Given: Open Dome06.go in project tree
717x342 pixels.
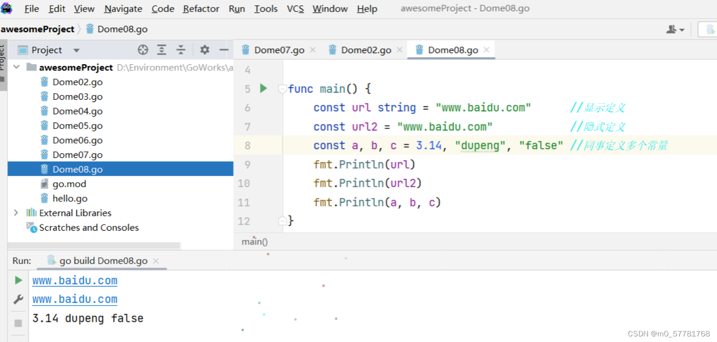Looking at the screenshot, I should pyautogui.click(x=77, y=140).
